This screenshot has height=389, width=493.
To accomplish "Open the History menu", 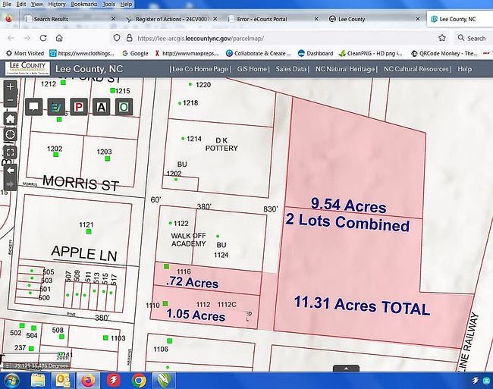I will (57, 5).
